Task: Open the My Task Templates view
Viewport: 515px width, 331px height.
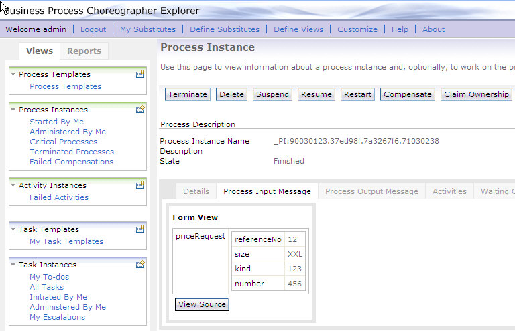Action: (x=66, y=241)
